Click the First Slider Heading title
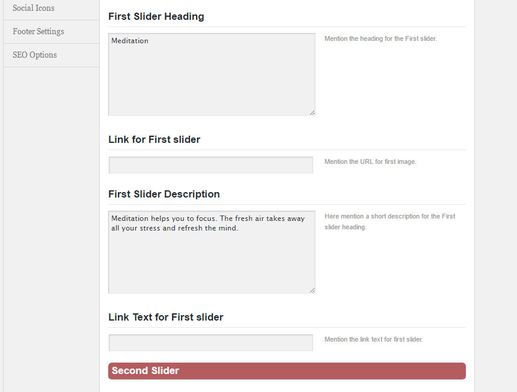The height and width of the screenshot is (392, 517). pyautogui.click(x=156, y=16)
